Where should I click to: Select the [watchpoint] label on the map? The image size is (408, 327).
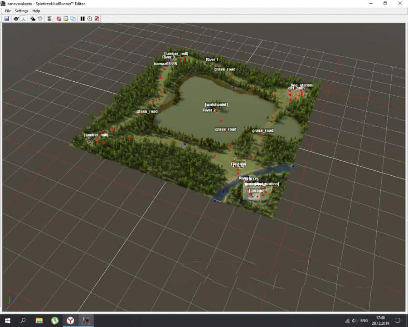point(216,105)
